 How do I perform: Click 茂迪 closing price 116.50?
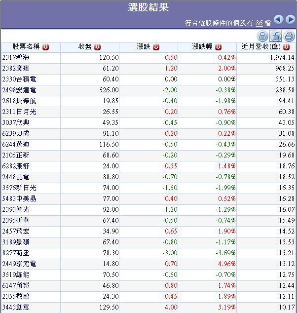[x=109, y=145]
